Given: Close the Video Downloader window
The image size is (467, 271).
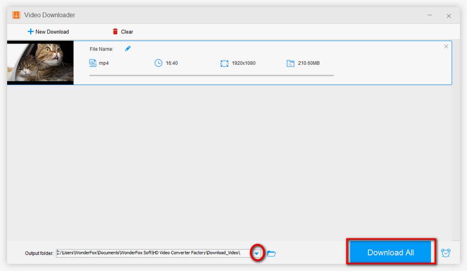Looking at the screenshot, I should point(449,16).
